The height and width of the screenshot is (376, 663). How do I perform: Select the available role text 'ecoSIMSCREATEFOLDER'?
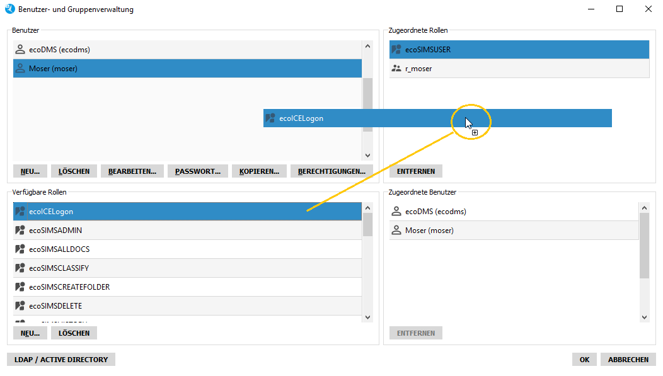[69, 287]
